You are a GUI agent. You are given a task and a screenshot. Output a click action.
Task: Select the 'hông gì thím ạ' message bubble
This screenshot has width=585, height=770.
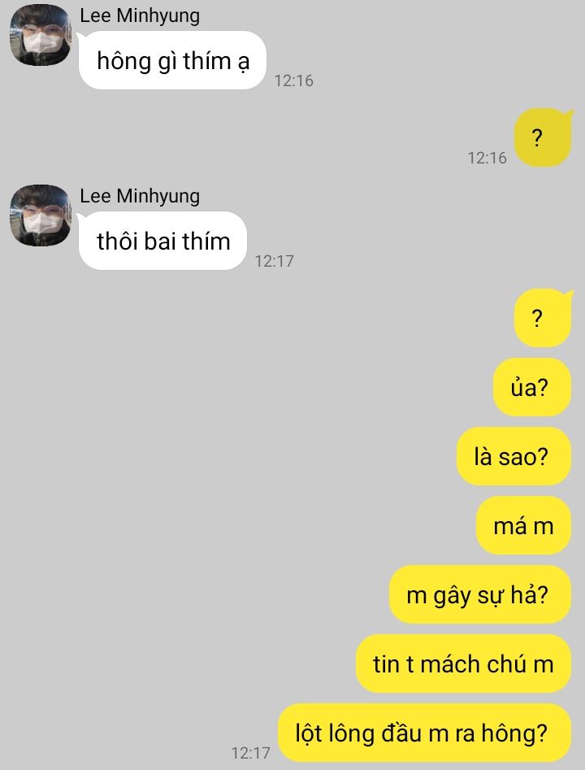pyautogui.click(x=172, y=60)
